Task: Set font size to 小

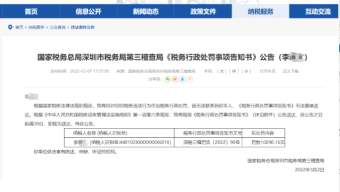Action: coord(246,71)
